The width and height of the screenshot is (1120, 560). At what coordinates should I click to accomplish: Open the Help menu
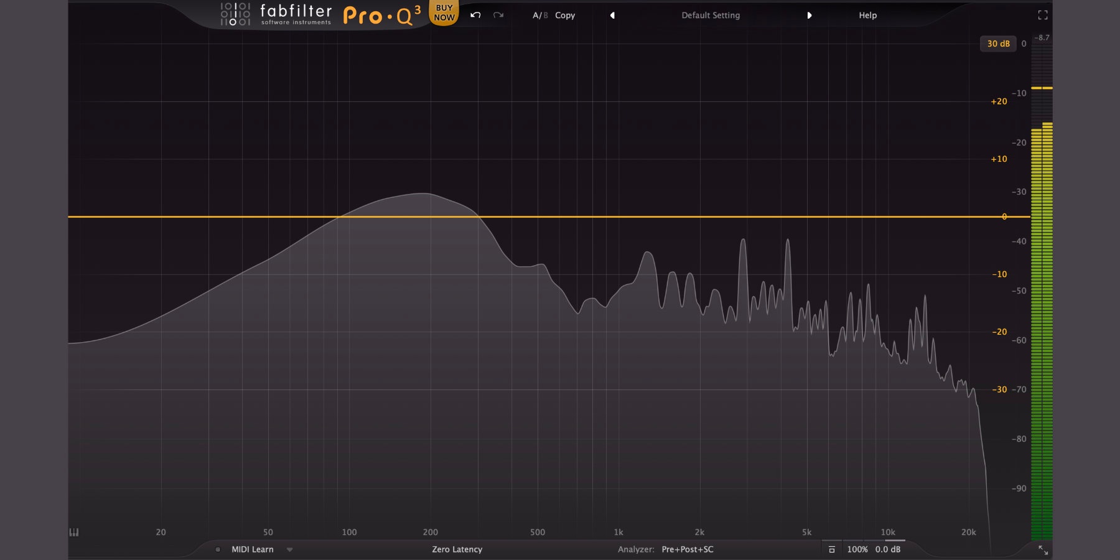(867, 15)
